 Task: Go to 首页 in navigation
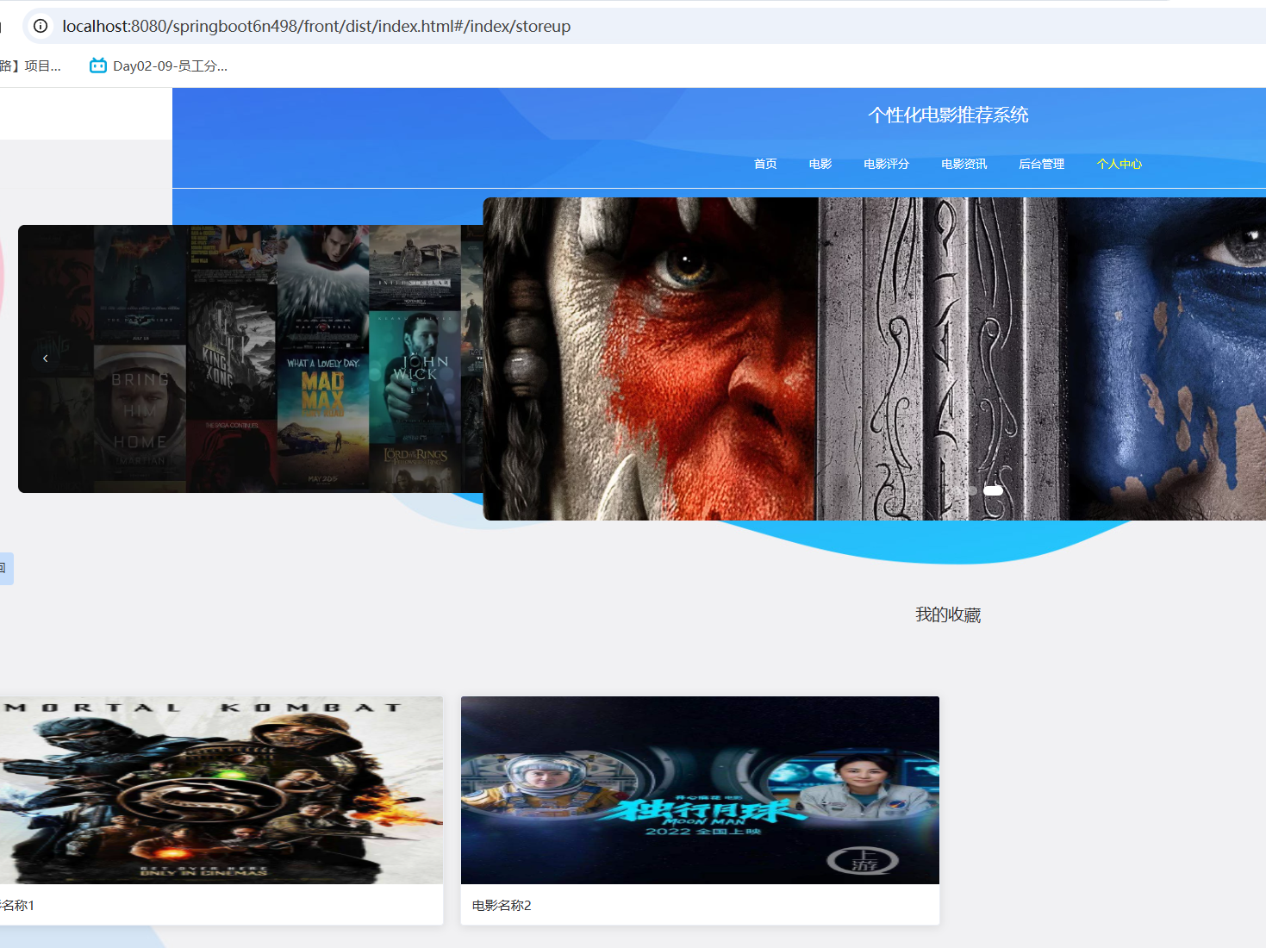[765, 164]
